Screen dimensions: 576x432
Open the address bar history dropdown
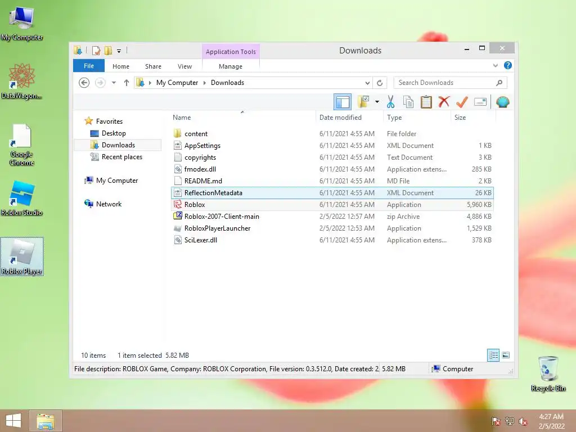(x=367, y=83)
